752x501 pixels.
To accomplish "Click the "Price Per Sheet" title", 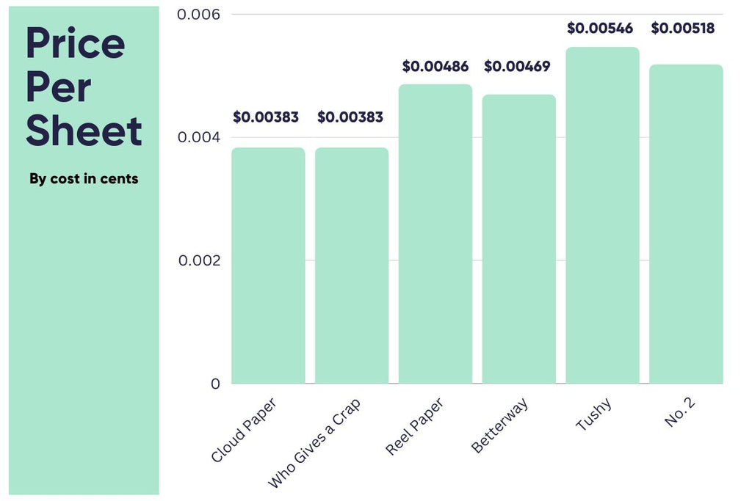I will [x=83, y=87].
